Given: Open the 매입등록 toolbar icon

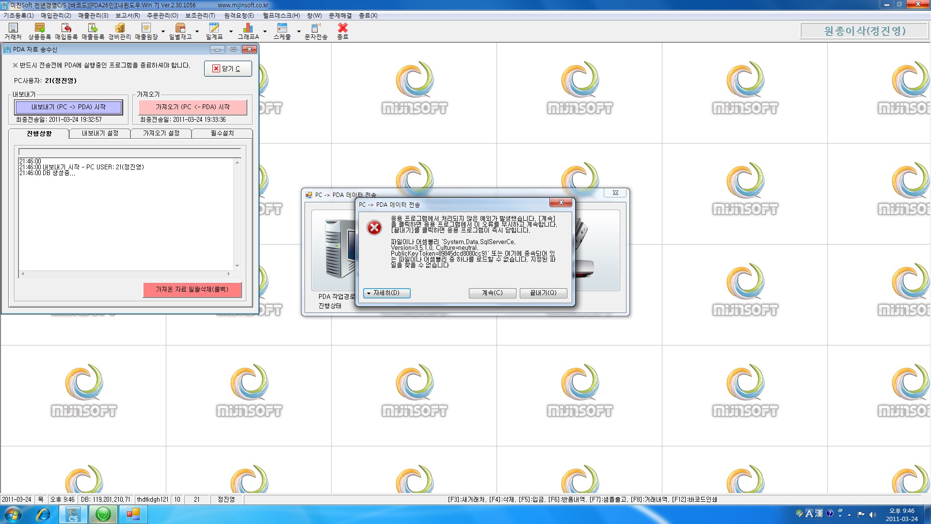Looking at the screenshot, I should 66,31.
